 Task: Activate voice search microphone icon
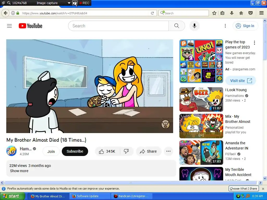[x=194, y=26]
